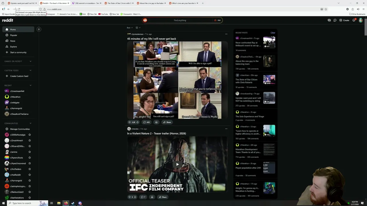
Task: Open overflow menu of the r/pcmasterrace post
Action: (x=226, y=34)
